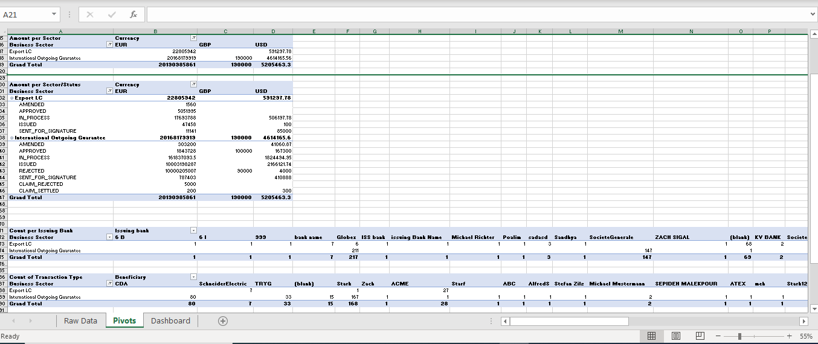Open the Dashboard sheet tab
Screen dimensions: 818x344
click(170, 321)
